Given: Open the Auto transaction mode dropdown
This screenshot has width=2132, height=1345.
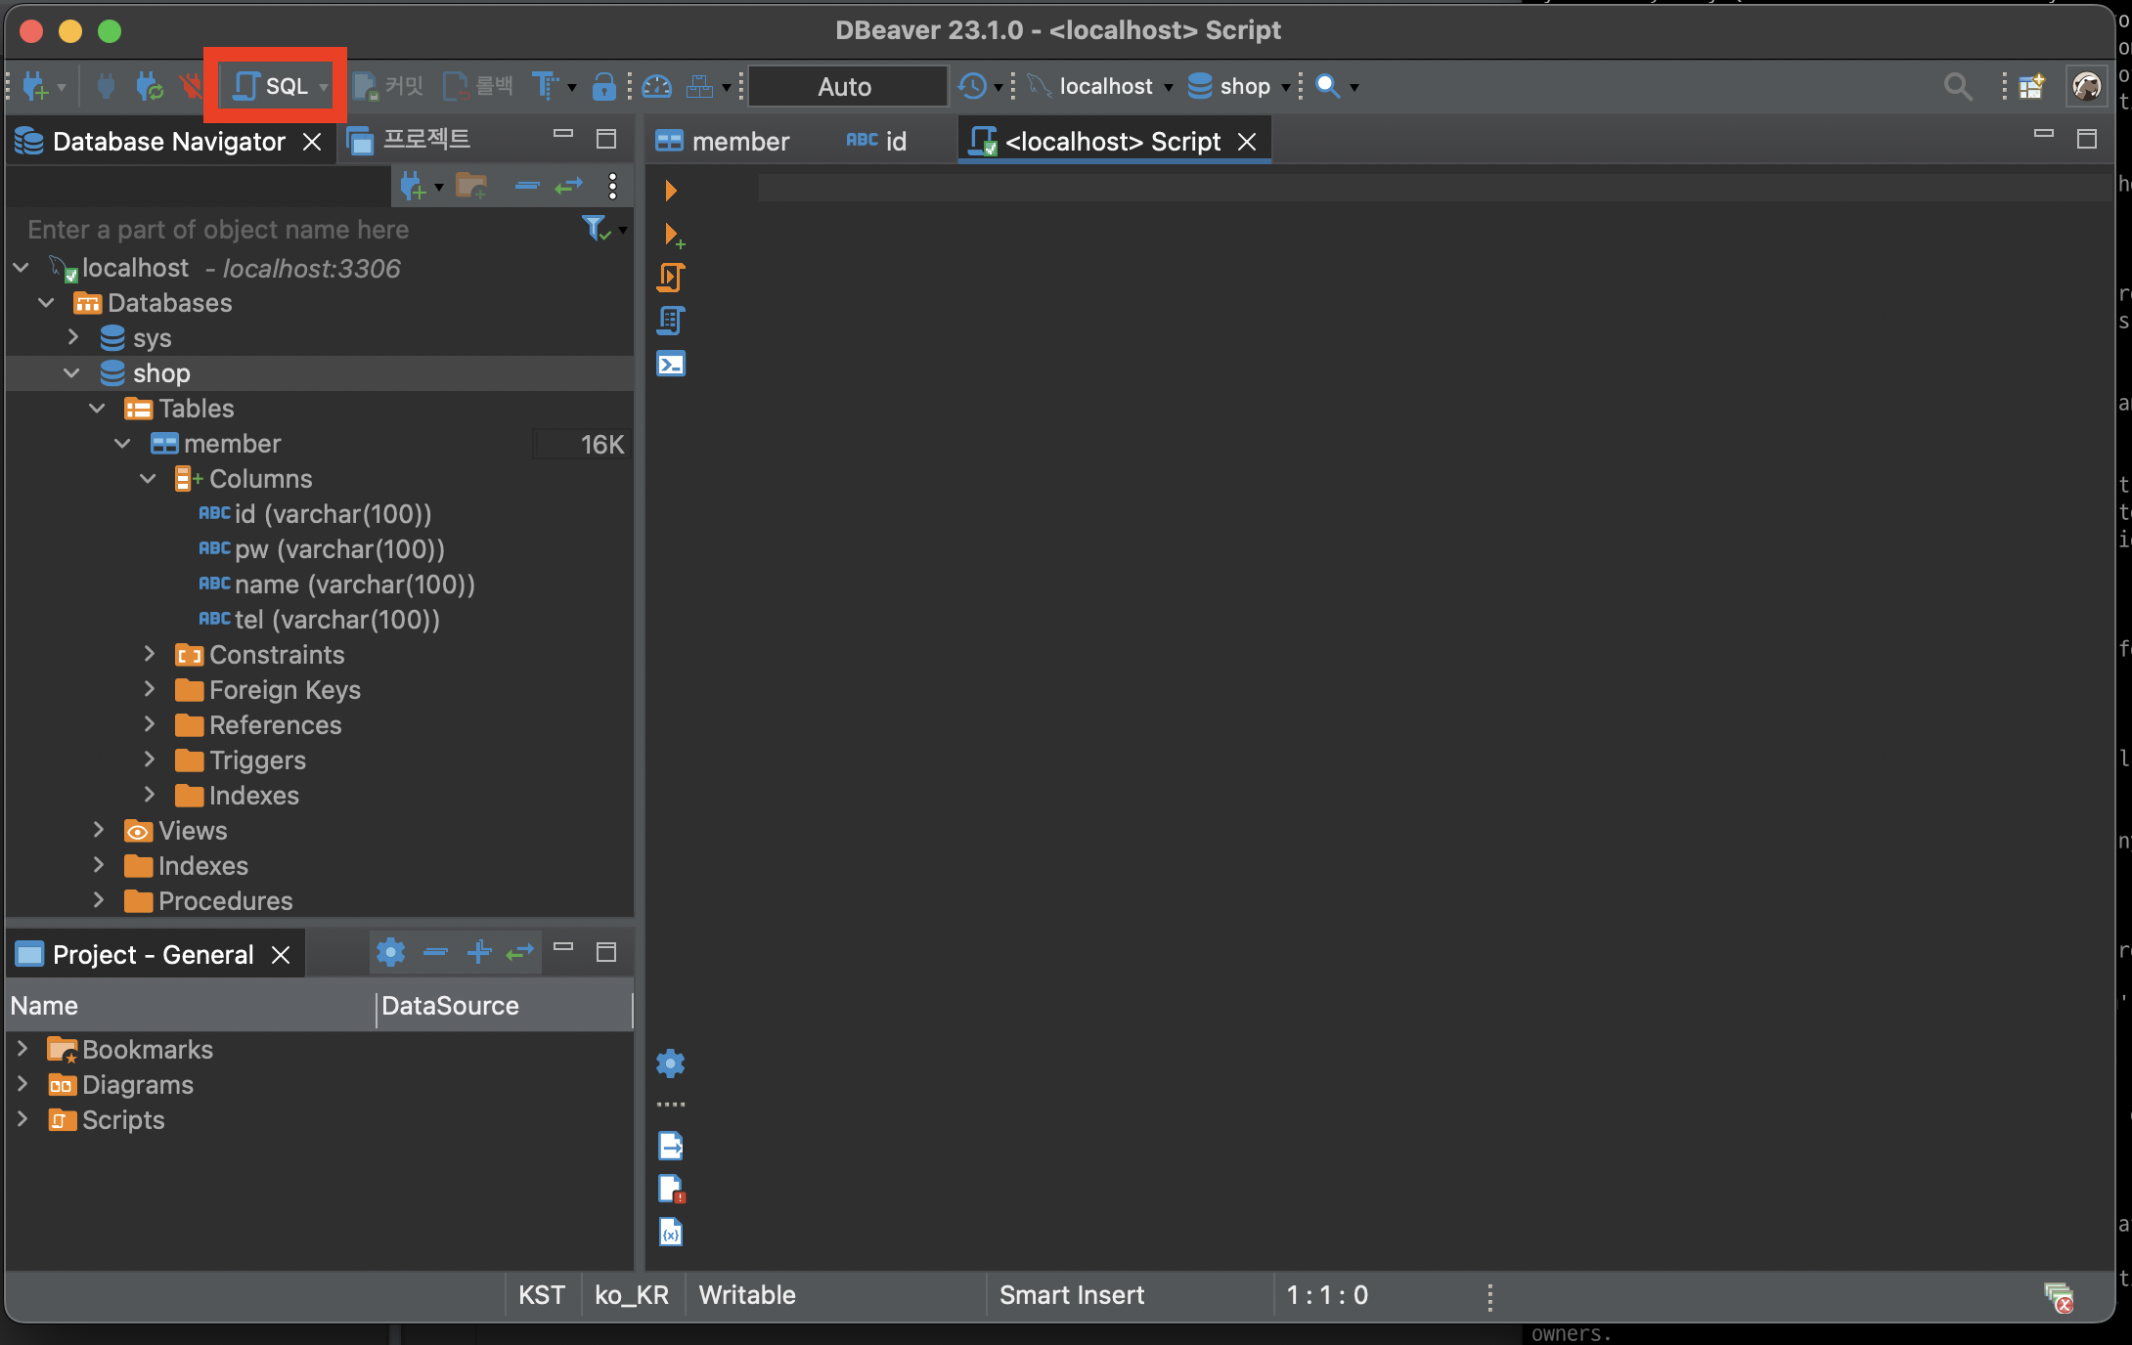Looking at the screenshot, I should pyautogui.click(x=847, y=86).
